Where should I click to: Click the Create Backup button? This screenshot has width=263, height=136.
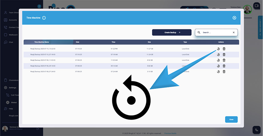point(172,33)
